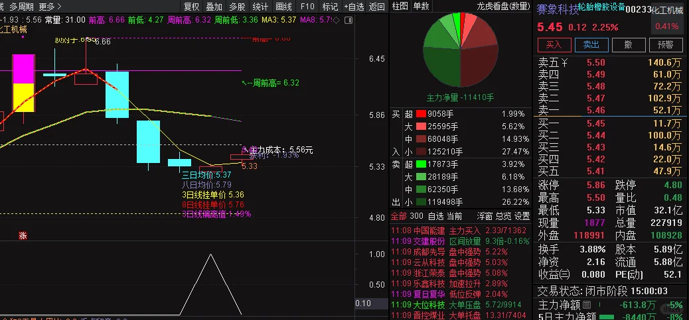
Task: Switch to the 柱图 tab
Action: pyautogui.click(x=400, y=6)
